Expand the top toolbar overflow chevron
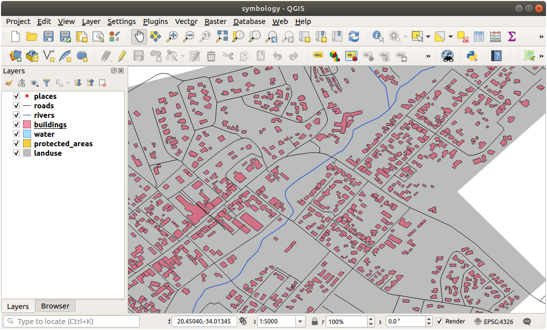The height and width of the screenshot is (330, 547). pos(541,36)
